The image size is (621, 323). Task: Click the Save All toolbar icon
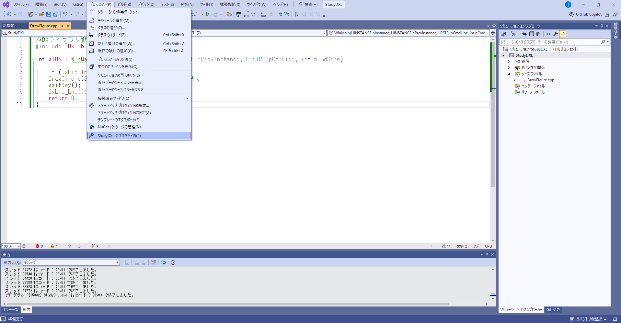coord(56,14)
